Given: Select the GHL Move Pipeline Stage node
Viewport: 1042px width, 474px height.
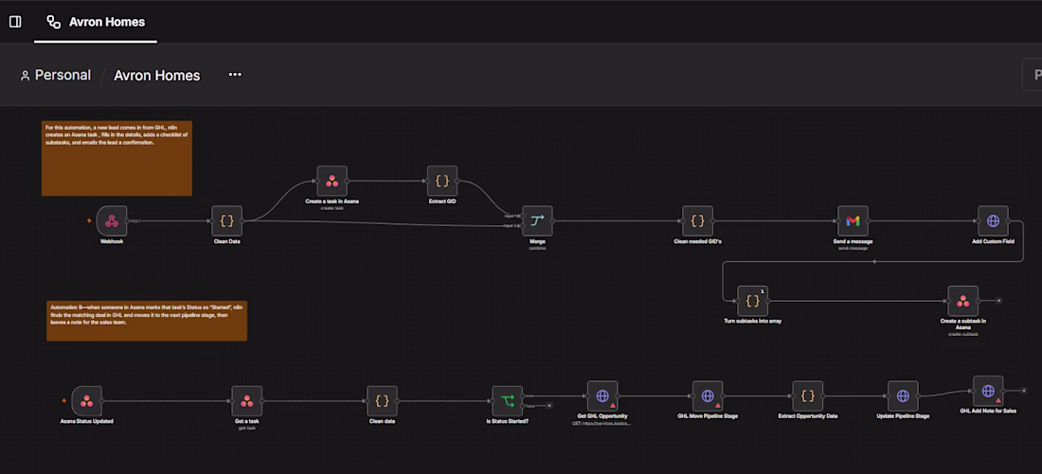Looking at the screenshot, I should pyautogui.click(x=708, y=395).
